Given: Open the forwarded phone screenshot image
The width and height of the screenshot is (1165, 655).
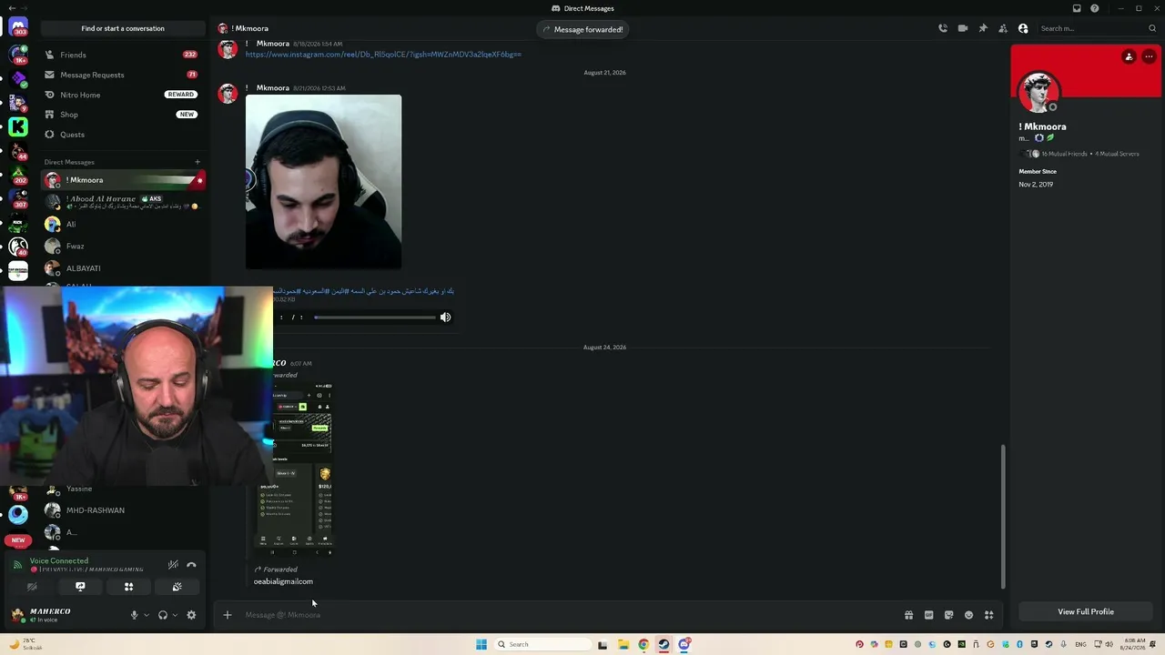Looking at the screenshot, I should (302, 469).
